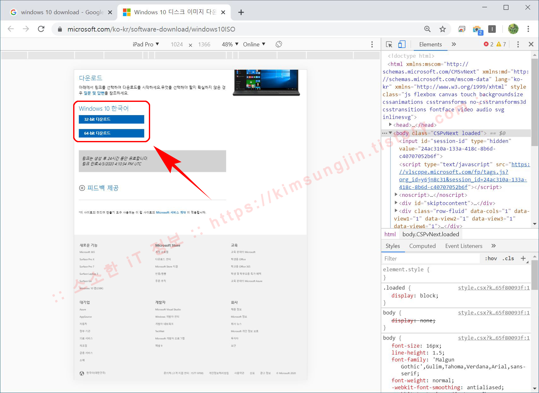Close the Google search tab
The width and height of the screenshot is (539, 393).
coord(110,12)
